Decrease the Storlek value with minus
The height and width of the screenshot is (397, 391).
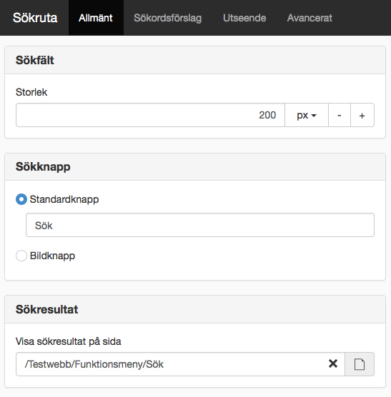click(x=340, y=115)
